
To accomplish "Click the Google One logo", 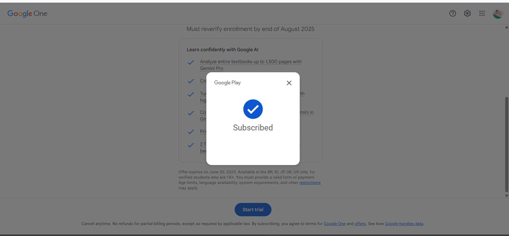I will pyautogui.click(x=27, y=14).
